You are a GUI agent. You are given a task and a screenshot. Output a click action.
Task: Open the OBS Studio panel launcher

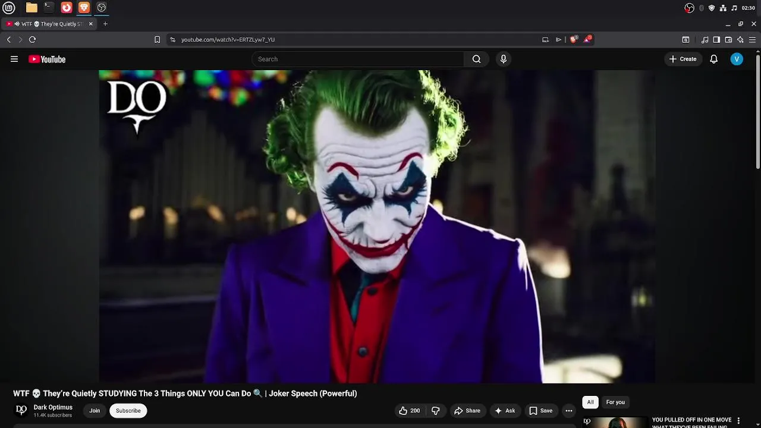[x=102, y=8]
